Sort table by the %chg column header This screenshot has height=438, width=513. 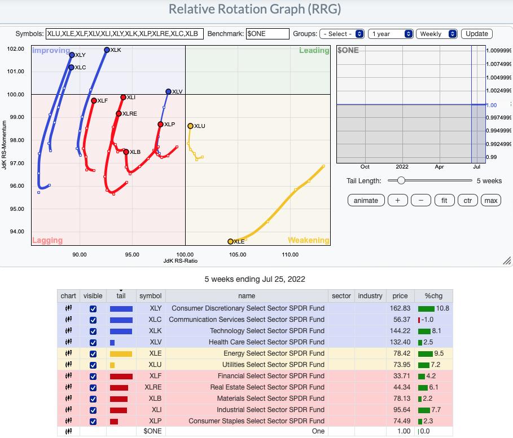[433, 296]
